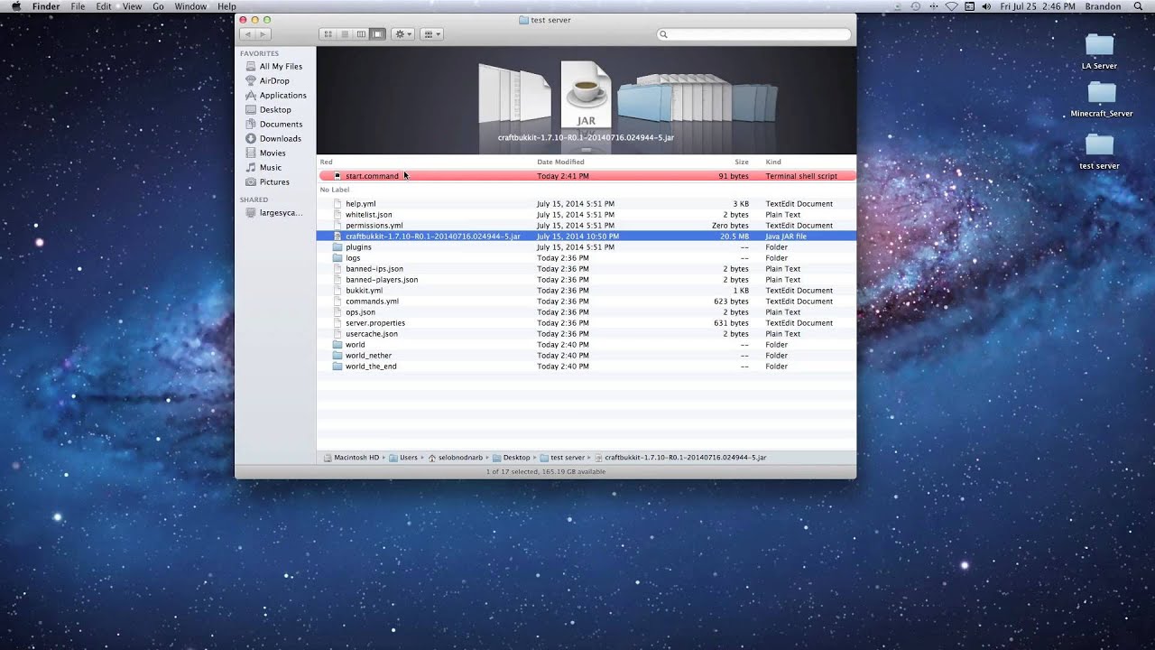Open the Finder menu
Viewport: 1155px width, 650px height.
tap(46, 6)
